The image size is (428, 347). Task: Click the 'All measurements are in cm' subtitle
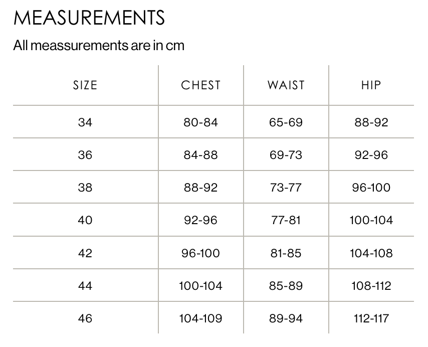(x=99, y=45)
